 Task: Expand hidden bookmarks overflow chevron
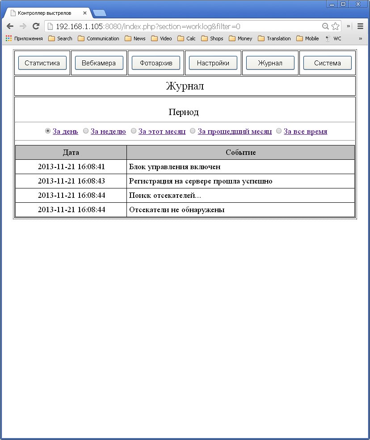coord(360,38)
